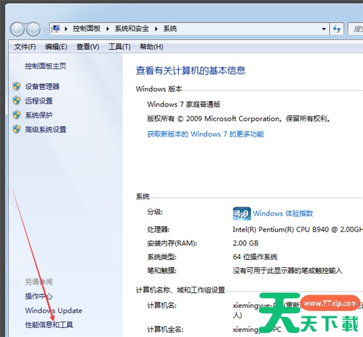Viewport: 363px width, 337px height.
Task: Open 系统保护 link
Action: (39, 115)
